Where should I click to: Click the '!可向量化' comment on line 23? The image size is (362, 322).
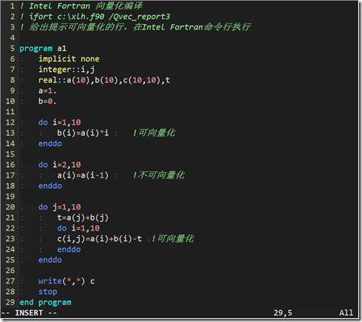[x=173, y=239]
